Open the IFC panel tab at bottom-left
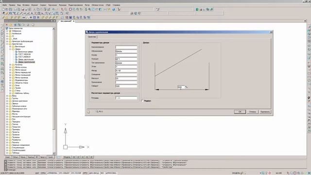 pyautogui.click(x=37, y=157)
